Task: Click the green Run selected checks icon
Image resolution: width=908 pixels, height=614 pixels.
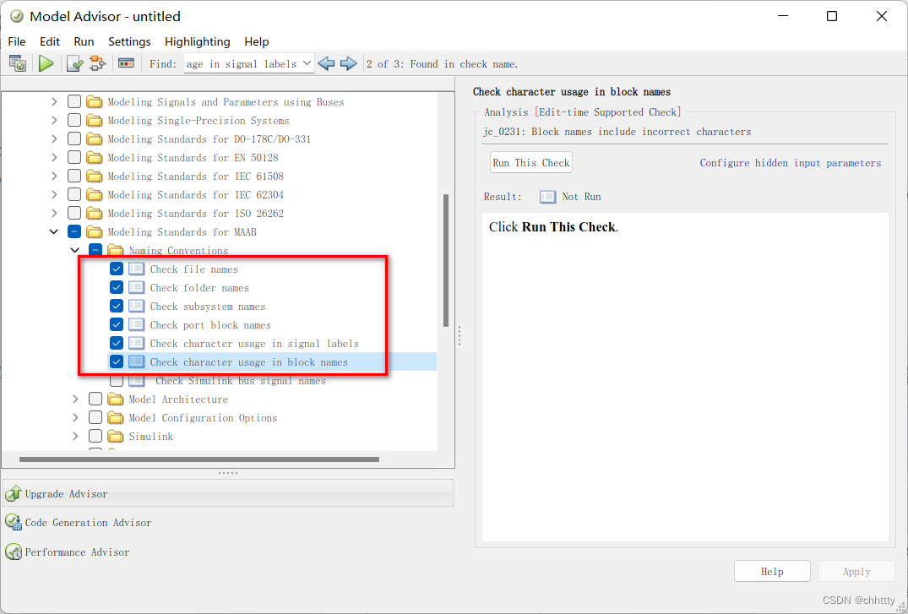Action: [x=46, y=63]
